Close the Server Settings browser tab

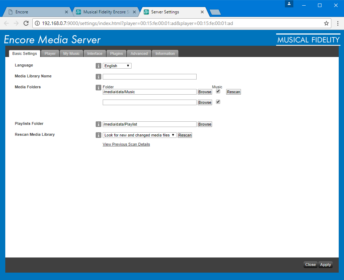[202, 12]
